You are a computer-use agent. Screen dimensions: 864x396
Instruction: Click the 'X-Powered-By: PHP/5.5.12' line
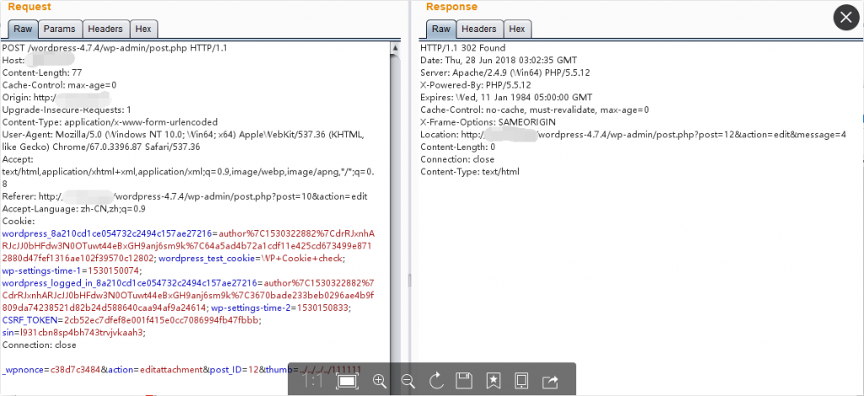pyautogui.click(x=476, y=85)
